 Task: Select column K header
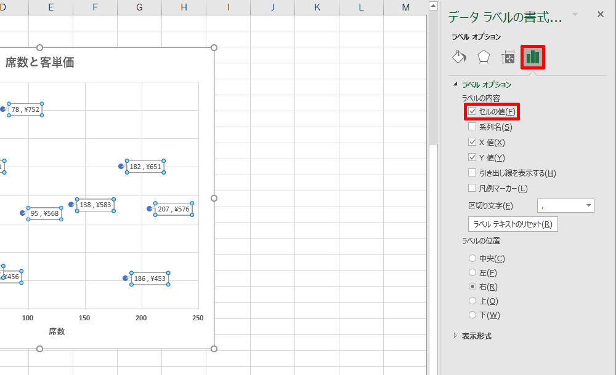pos(317,7)
